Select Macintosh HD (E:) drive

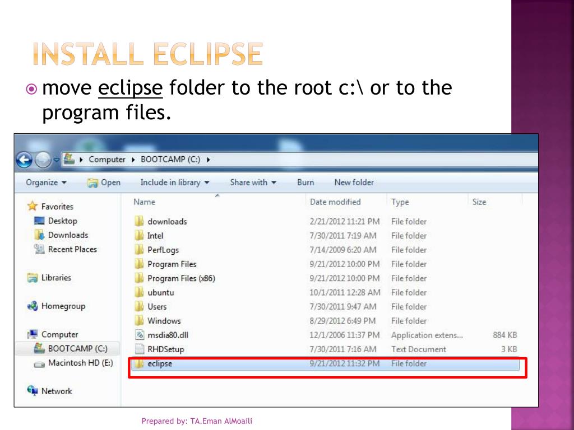[81, 363]
